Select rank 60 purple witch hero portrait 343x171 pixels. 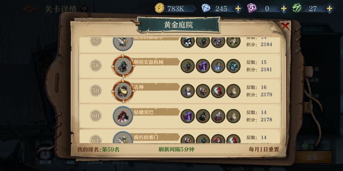click(x=188, y=116)
